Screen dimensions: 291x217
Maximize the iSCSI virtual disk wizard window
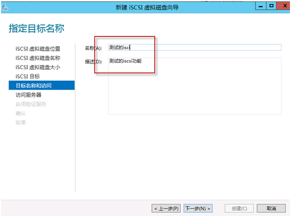point(271,6)
